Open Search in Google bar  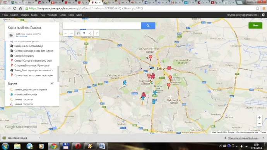tap(14, 15)
